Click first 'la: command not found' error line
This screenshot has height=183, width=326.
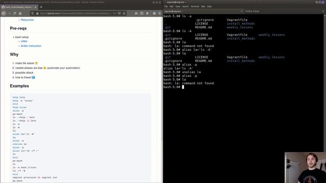(188, 46)
